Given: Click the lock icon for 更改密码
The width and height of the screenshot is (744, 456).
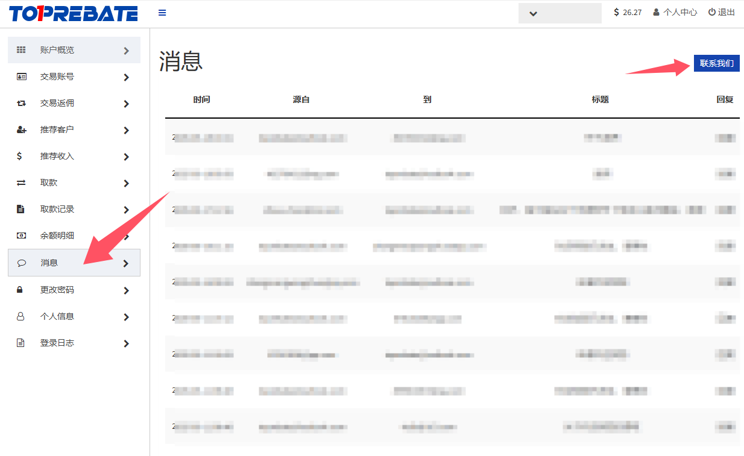Looking at the screenshot, I should point(20,290).
